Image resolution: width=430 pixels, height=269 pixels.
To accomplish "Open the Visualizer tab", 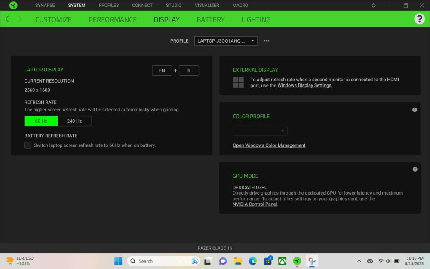I will 207,5.
